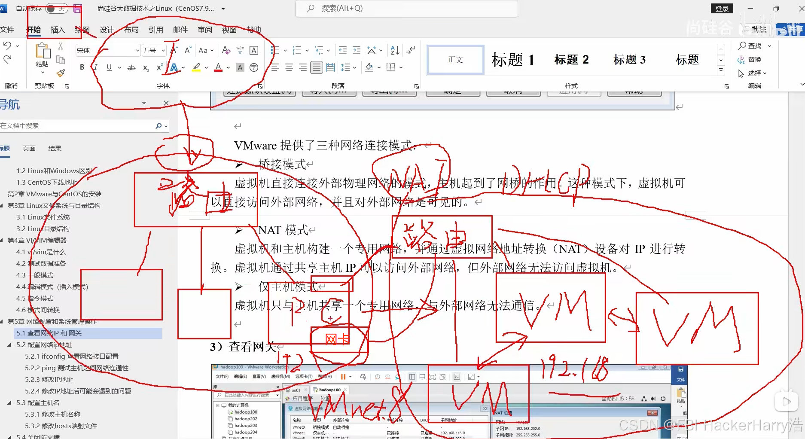The width and height of the screenshot is (805, 439).
Task: Click the search magnifier in navigation pane
Action: [x=159, y=126]
